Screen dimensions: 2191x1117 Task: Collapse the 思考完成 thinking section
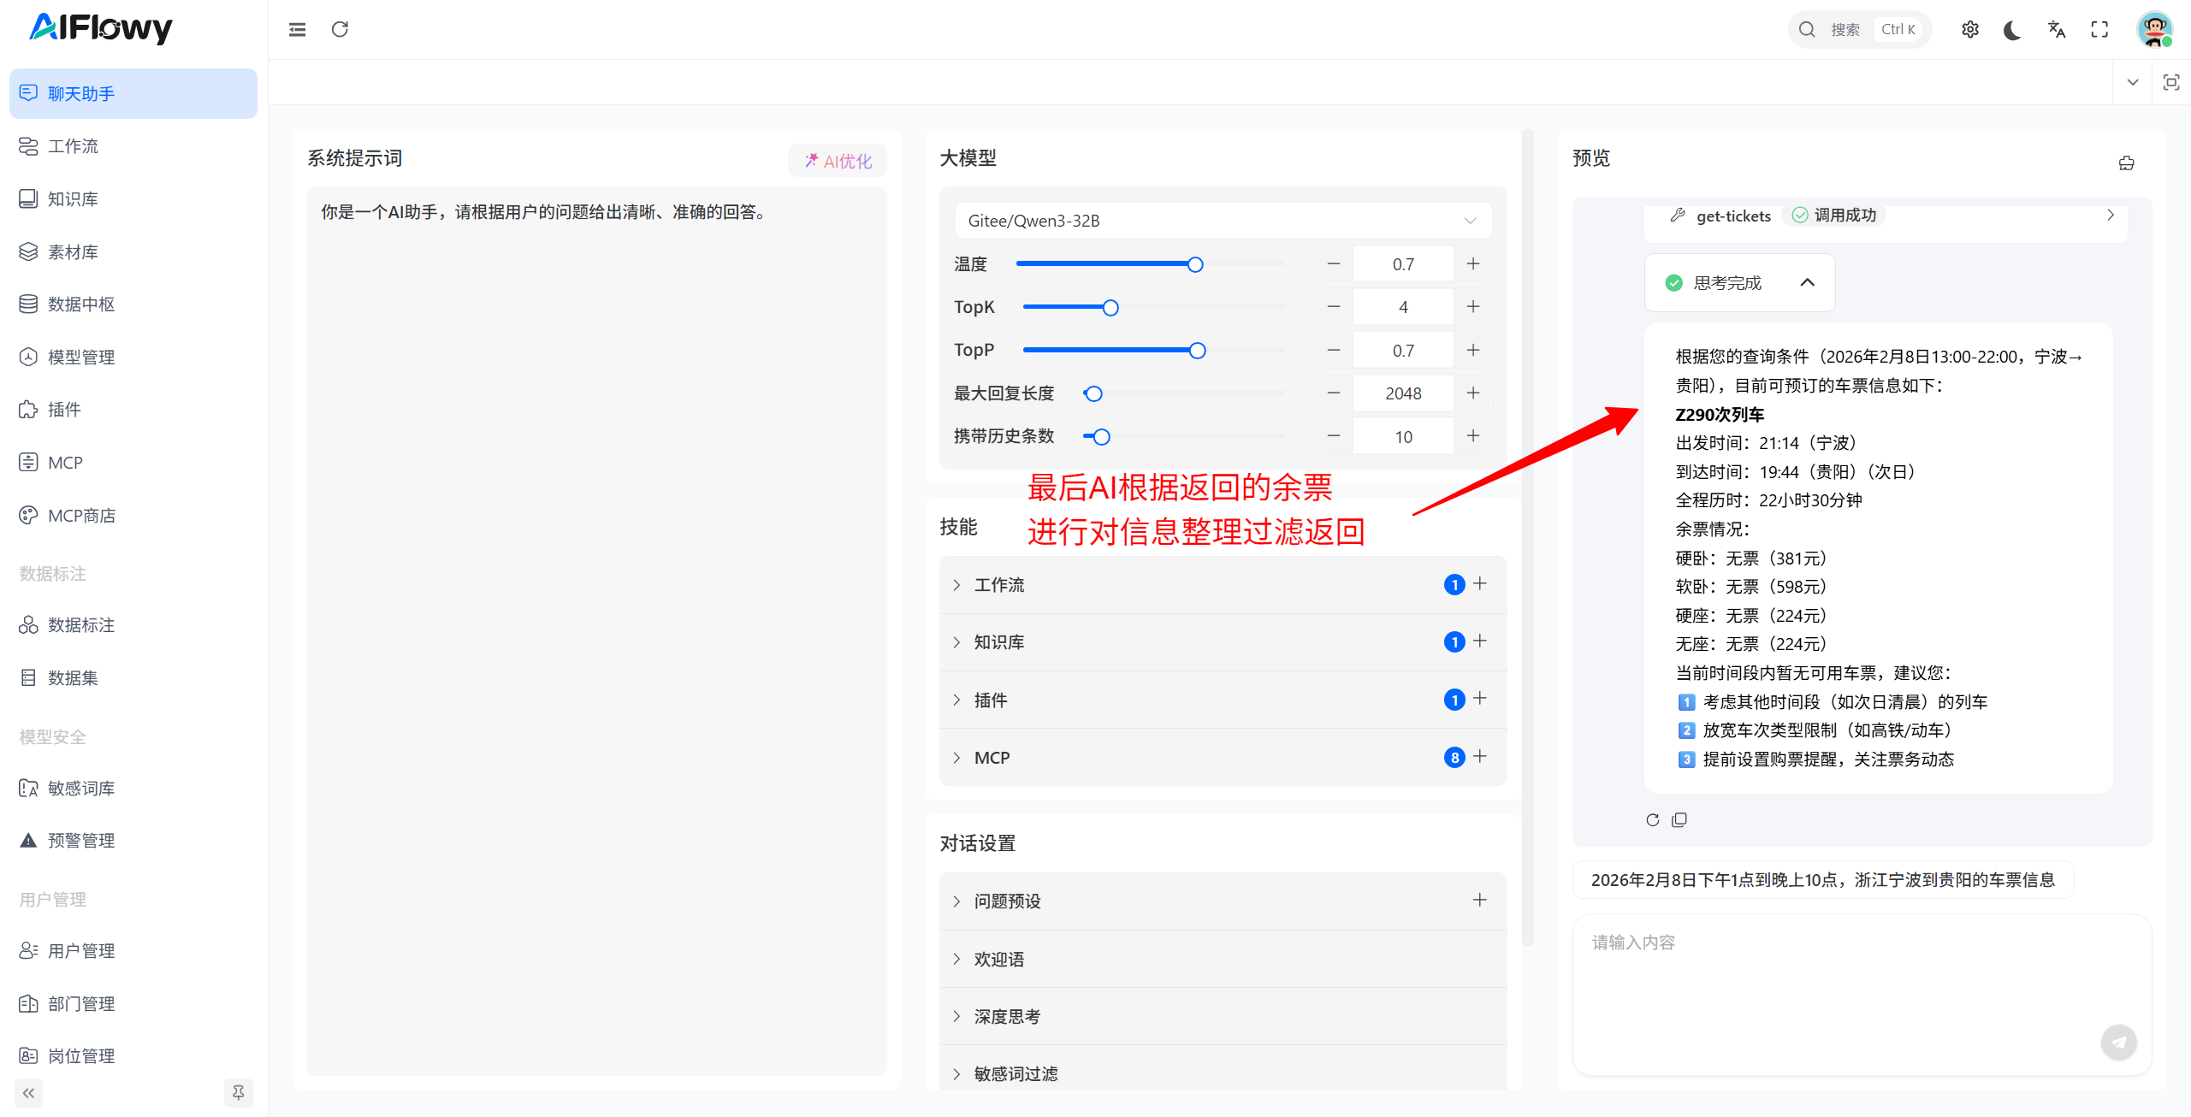click(x=1807, y=283)
